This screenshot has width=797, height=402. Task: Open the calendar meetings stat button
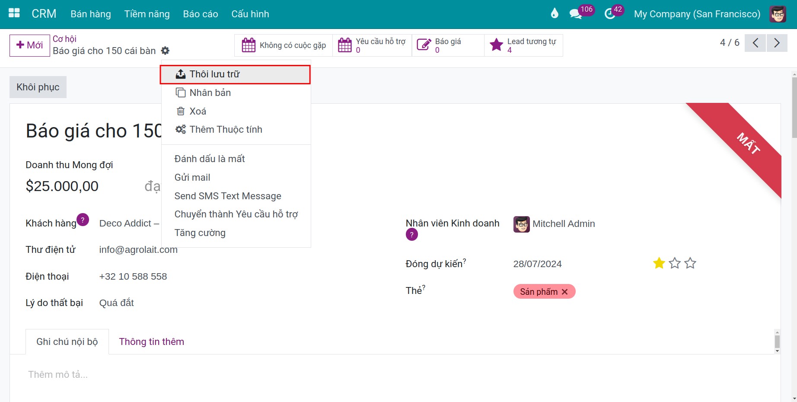pyautogui.click(x=284, y=45)
